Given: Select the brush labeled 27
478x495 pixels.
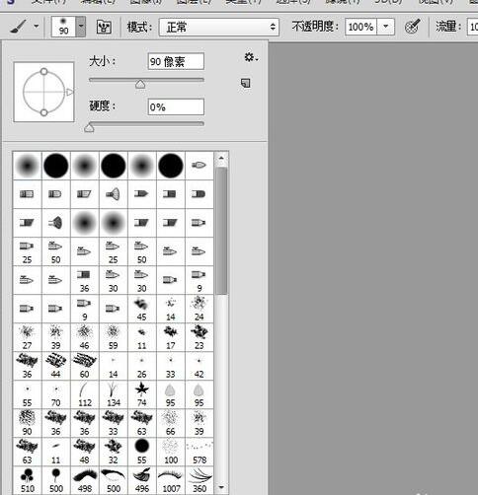Looking at the screenshot, I should click(27, 337).
